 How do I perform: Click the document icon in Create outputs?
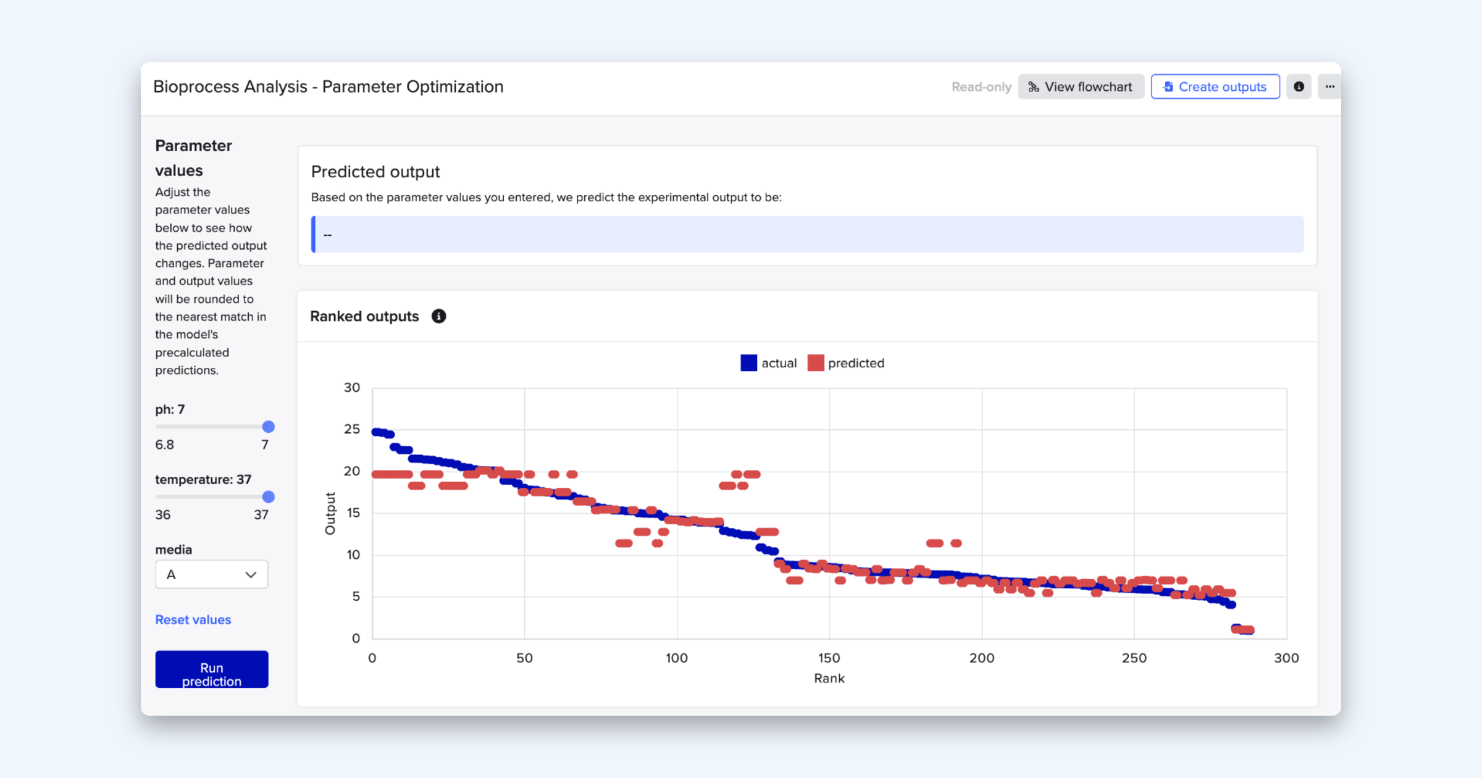(x=1168, y=87)
